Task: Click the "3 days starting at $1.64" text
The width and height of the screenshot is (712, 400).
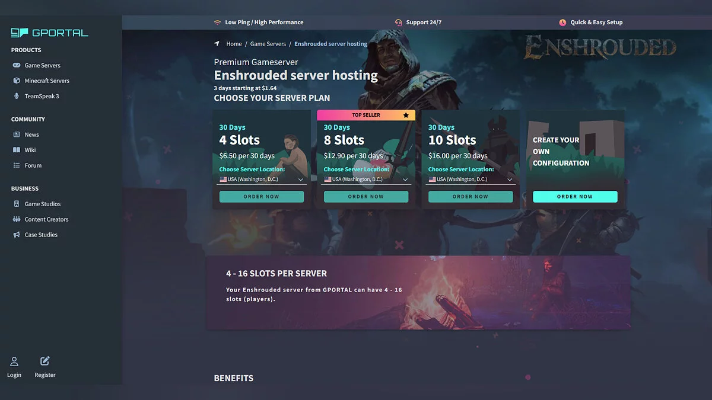Action: (x=245, y=88)
